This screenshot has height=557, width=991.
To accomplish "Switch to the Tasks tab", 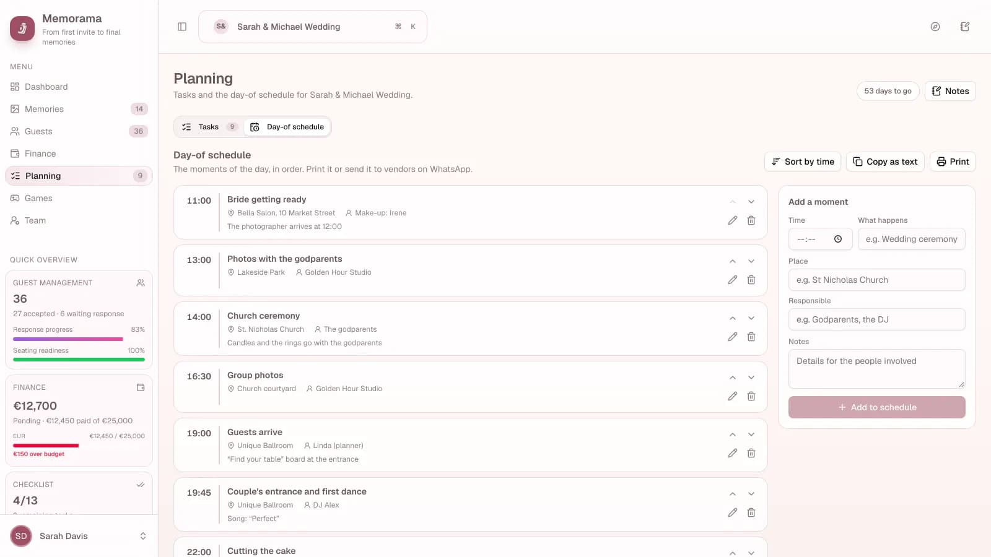I will coord(209,127).
